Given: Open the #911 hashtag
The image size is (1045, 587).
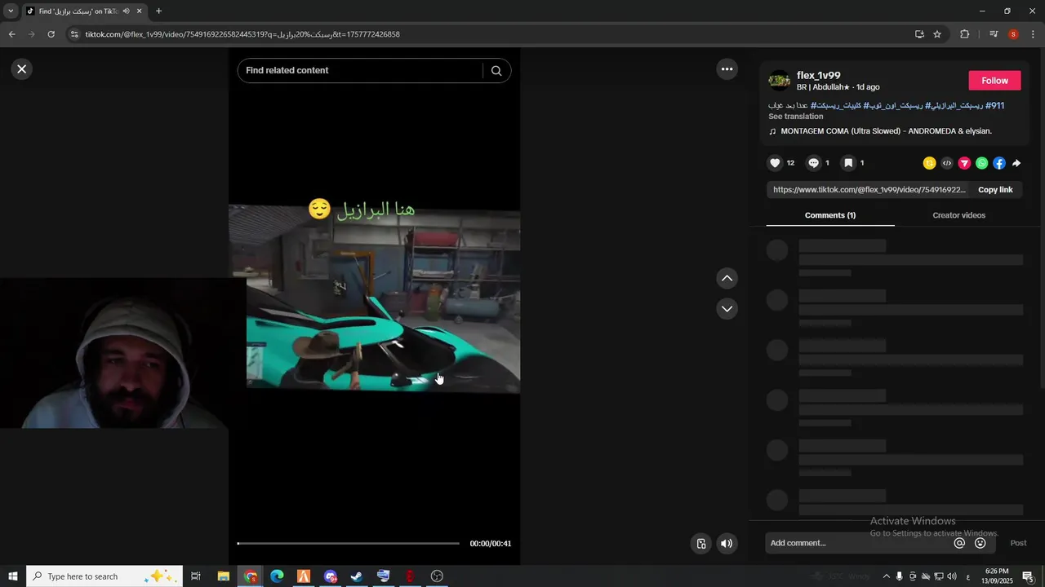Looking at the screenshot, I should click(x=994, y=106).
